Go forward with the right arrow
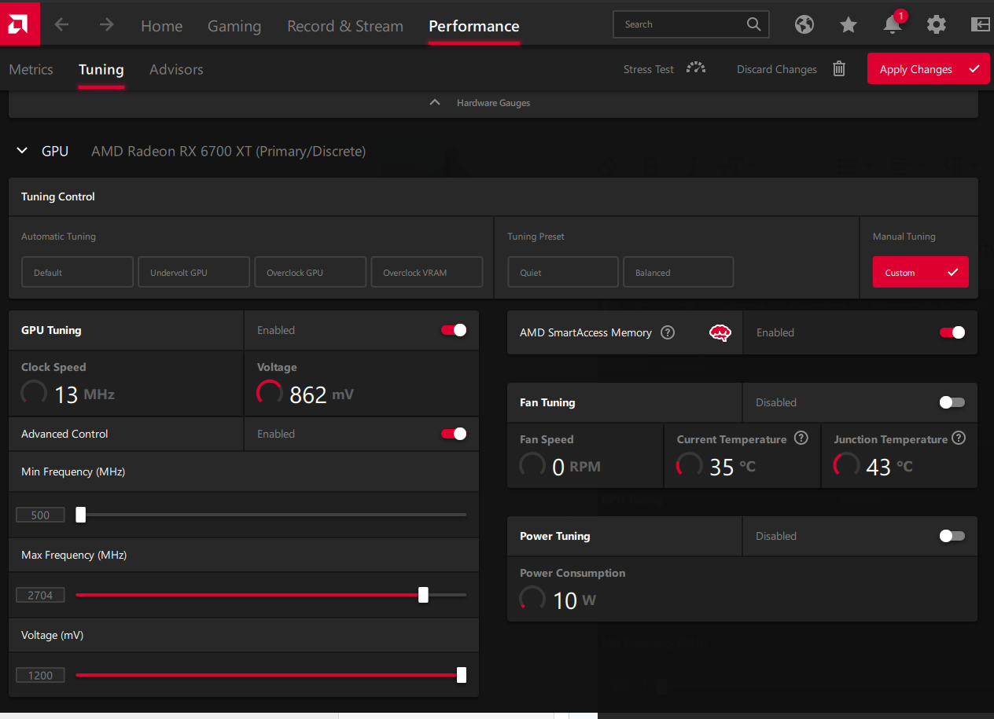This screenshot has width=994, height=719. pyautogui.click(x=106, y=24)
